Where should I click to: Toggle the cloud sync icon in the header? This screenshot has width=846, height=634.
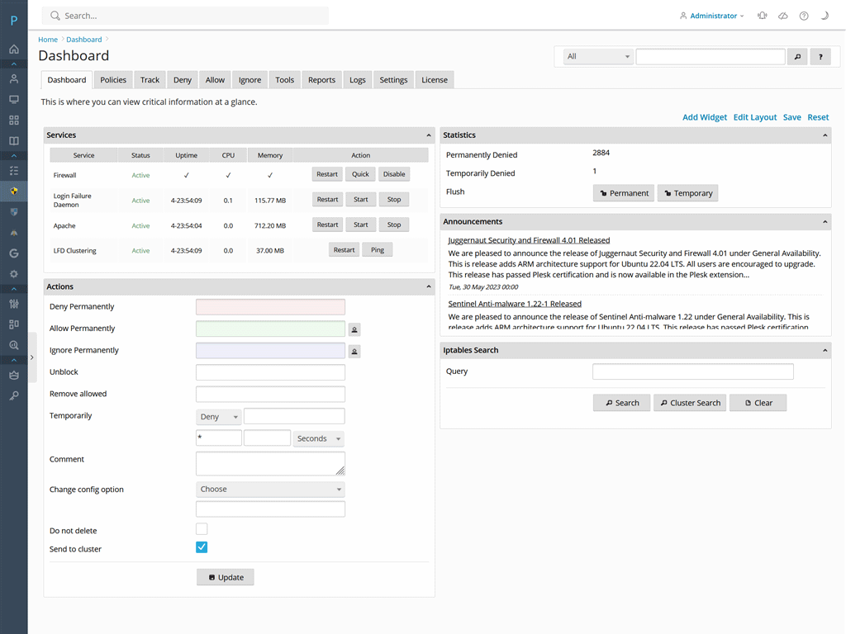(x=782, y=16)
